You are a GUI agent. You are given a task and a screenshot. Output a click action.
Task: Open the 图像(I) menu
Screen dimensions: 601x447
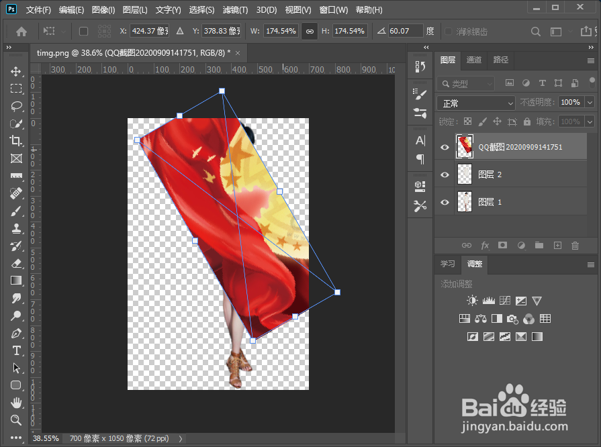[x=103, y=10]
